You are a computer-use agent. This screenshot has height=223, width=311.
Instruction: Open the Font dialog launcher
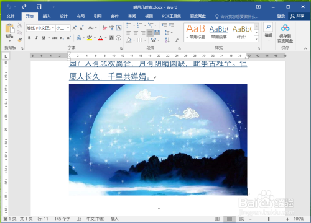pyautogui.click(x=121, y=48)
